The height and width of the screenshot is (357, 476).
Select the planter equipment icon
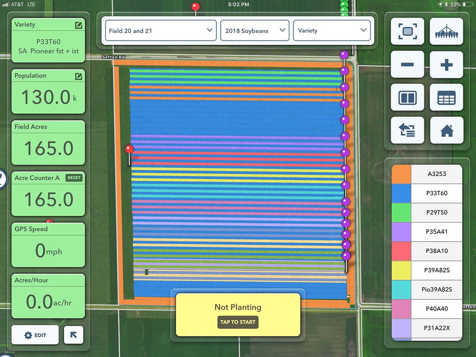pyautogui.click(x=447, y=32)
